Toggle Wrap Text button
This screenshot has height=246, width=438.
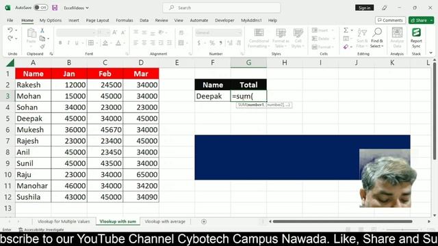(181, 33)
